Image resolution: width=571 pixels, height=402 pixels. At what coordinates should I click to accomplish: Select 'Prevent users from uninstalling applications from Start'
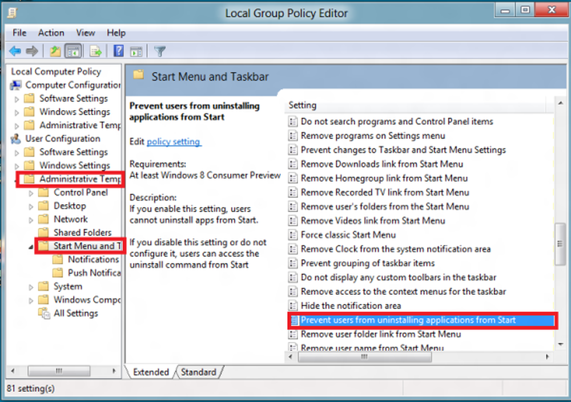click(x=421, y=320)
